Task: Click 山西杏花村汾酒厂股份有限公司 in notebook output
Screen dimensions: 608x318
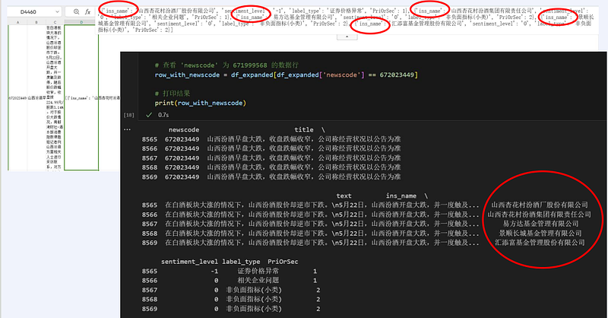Action: [540, 205]
